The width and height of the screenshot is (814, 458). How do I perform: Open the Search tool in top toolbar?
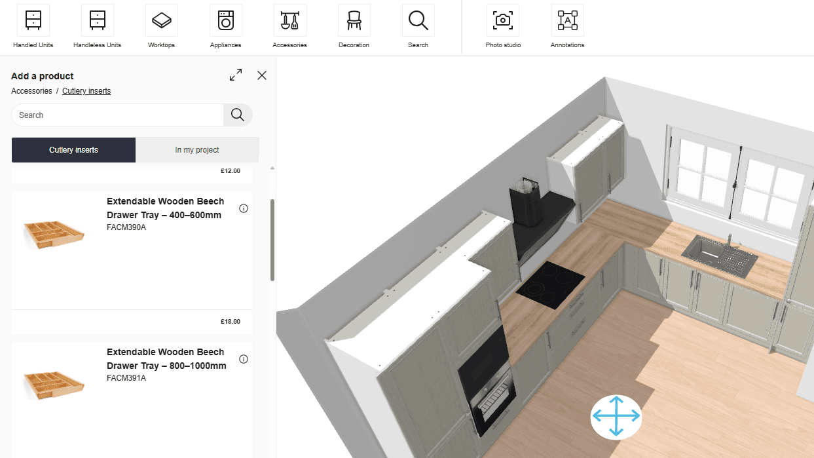[418, 27]
